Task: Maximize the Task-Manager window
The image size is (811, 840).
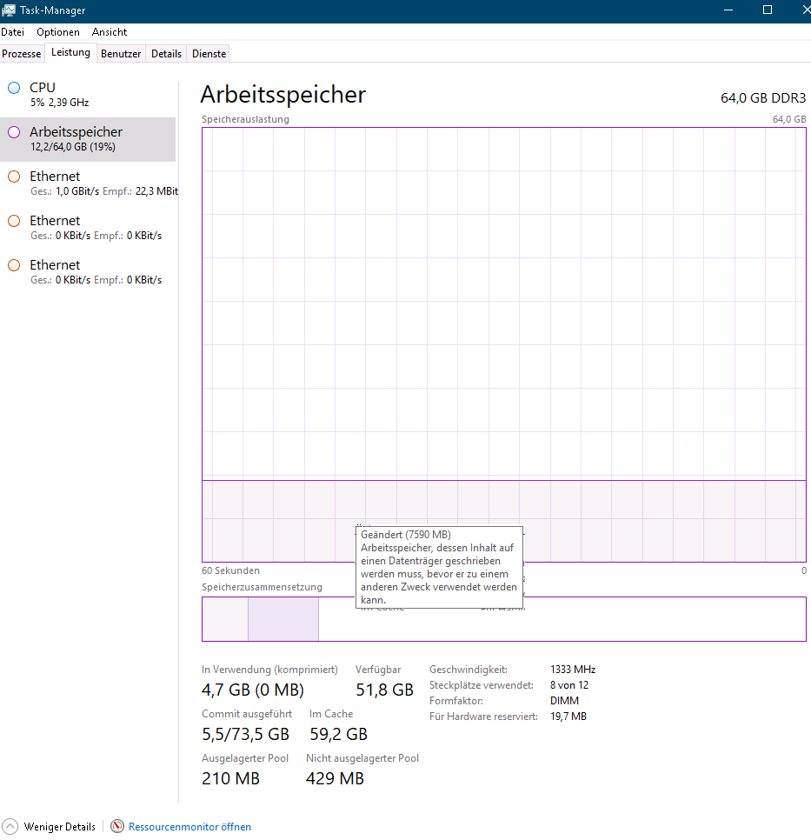Action: (x=767, y=10)
